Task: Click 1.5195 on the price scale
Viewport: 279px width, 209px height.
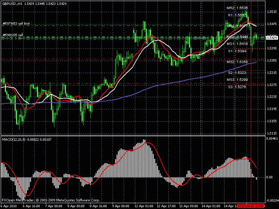Action: pyautogui.click(x=271, y=109)
